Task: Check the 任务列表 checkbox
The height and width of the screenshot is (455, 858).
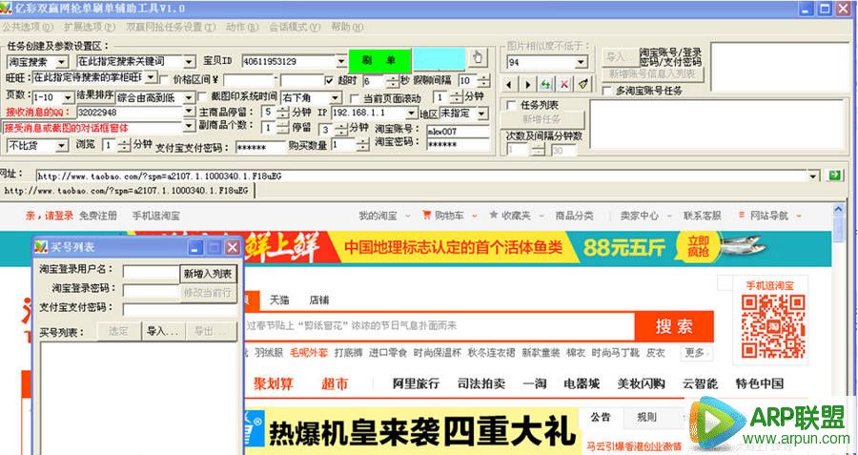Action: (512, 105)
